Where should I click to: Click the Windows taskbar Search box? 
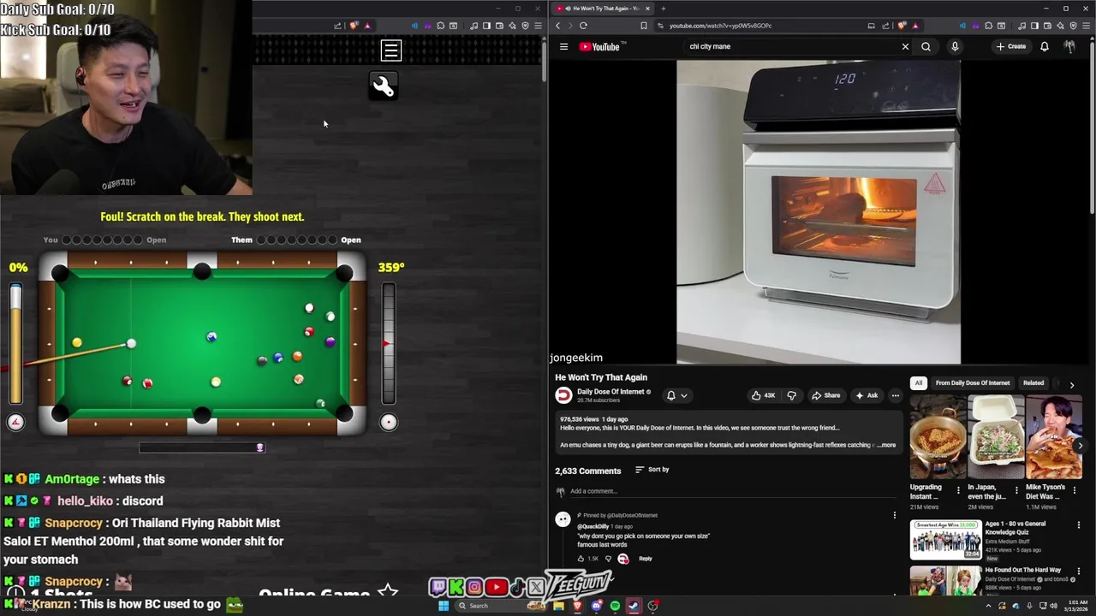501,606
